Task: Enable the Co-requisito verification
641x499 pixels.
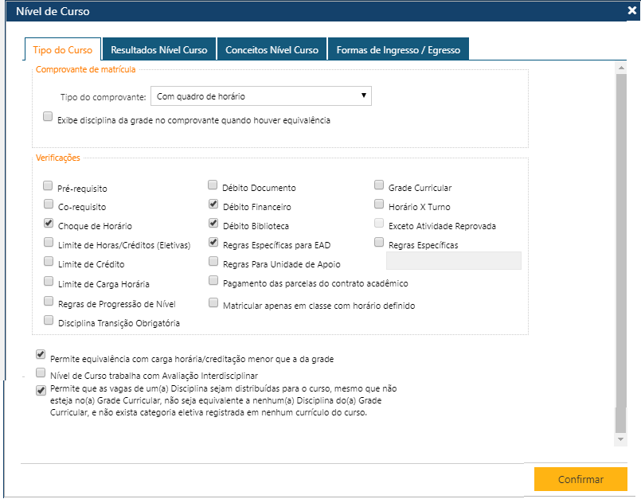Action: [x=49, y=205]
